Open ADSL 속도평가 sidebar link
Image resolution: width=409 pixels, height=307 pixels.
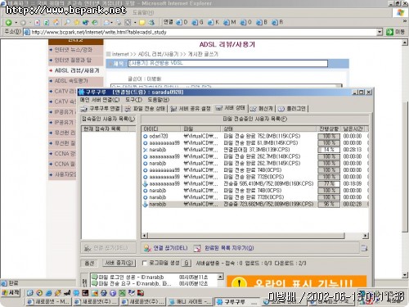coord(71,81)
